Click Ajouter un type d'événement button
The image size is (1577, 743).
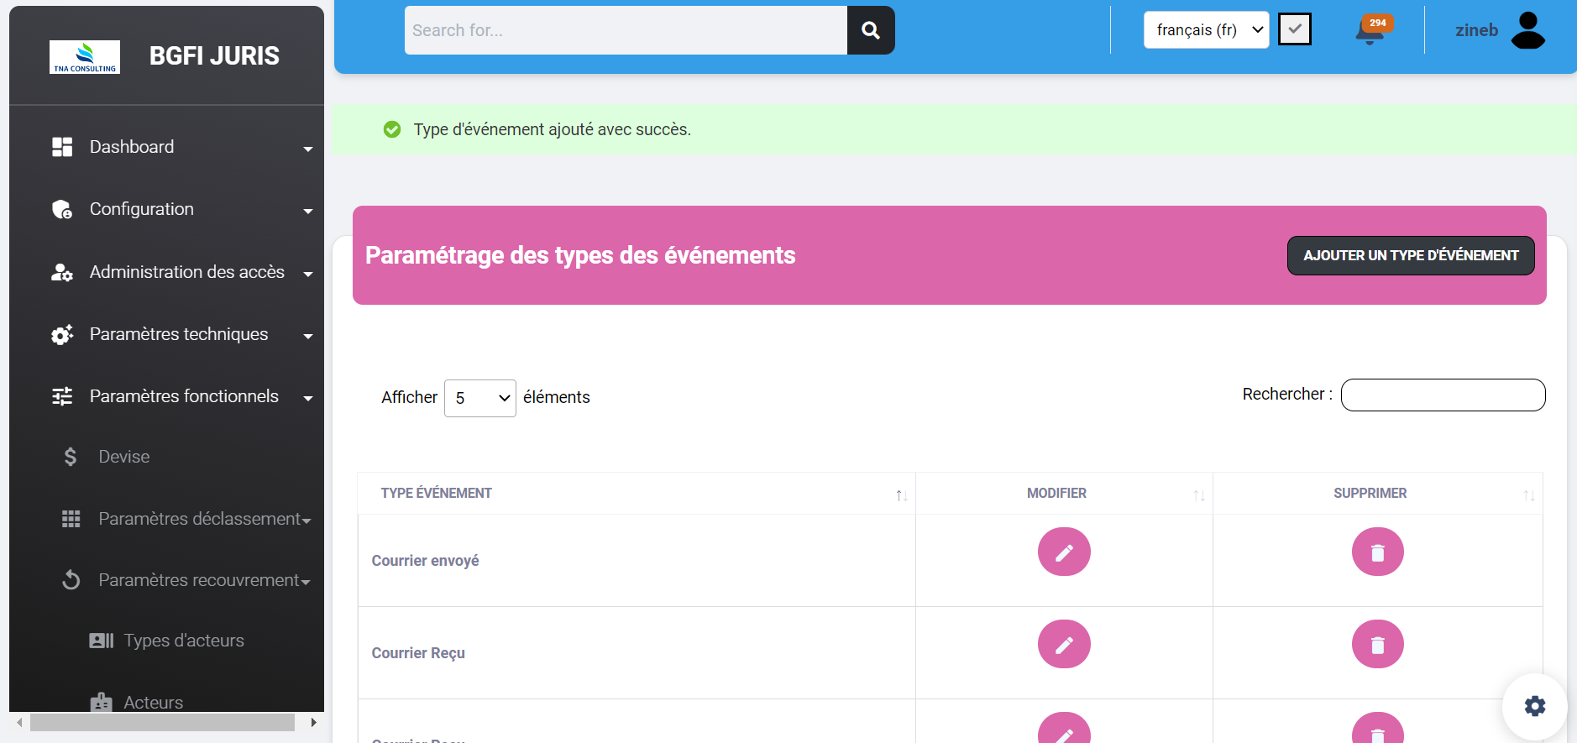[x=1410, y=255]
